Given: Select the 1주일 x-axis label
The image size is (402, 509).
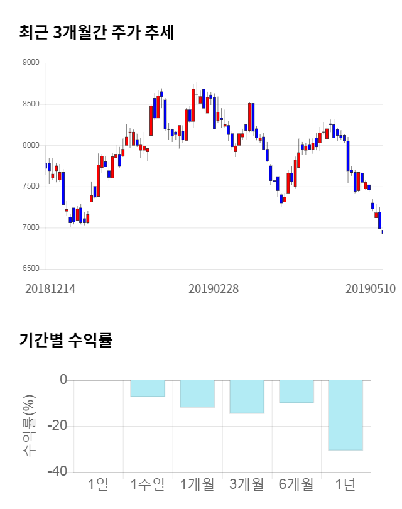Looking at the screenshot, I should tap(148, 484).
